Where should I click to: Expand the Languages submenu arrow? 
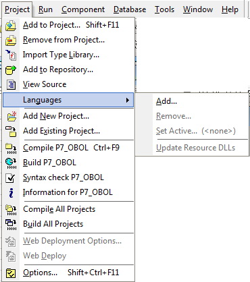pyautogui.click(x=128, y=100)
